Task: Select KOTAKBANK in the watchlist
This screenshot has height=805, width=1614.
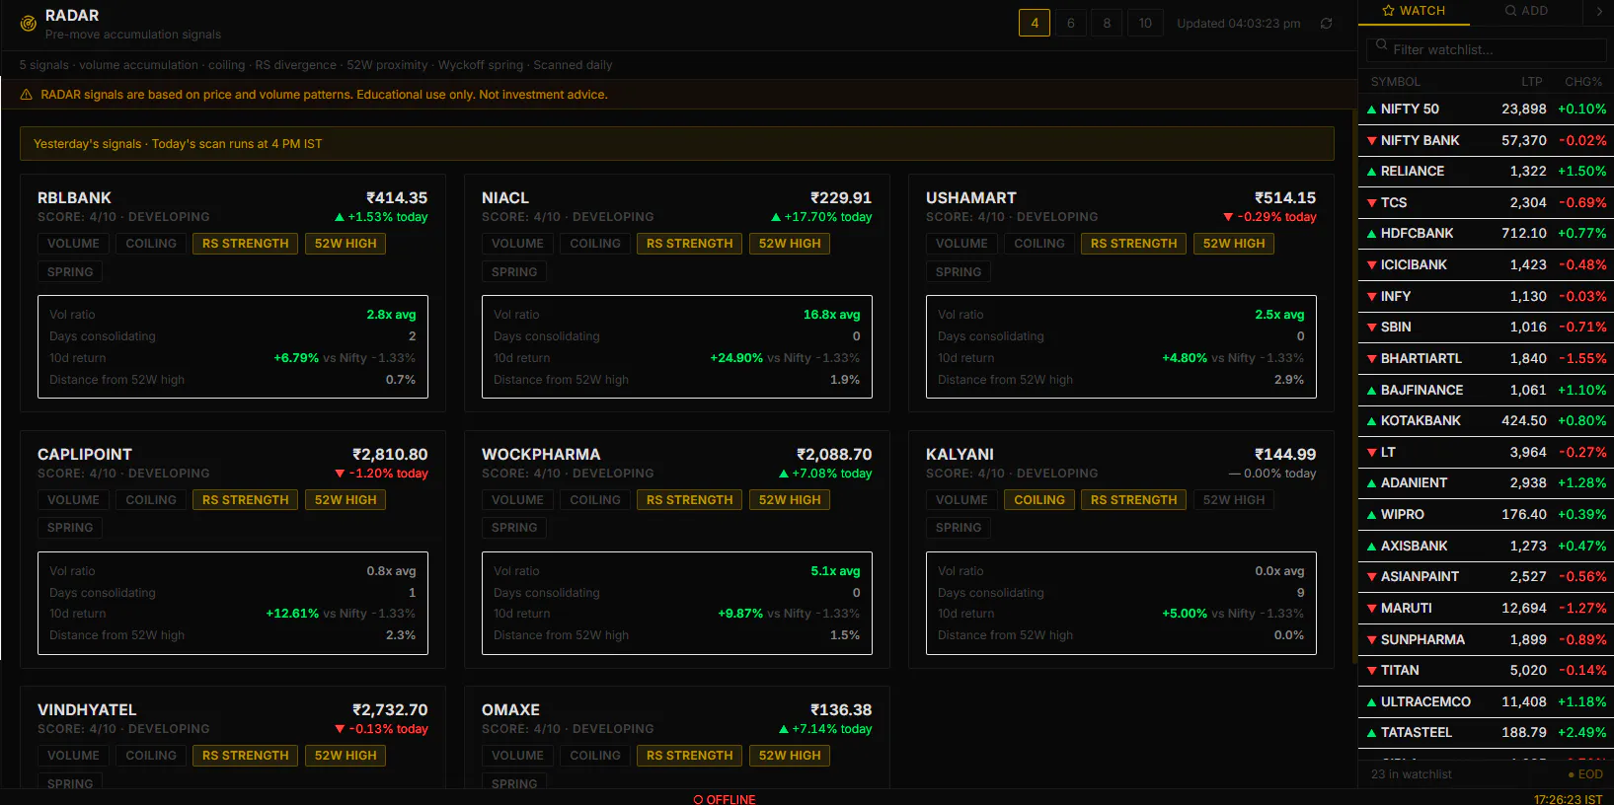Action: pos(1486,421)
